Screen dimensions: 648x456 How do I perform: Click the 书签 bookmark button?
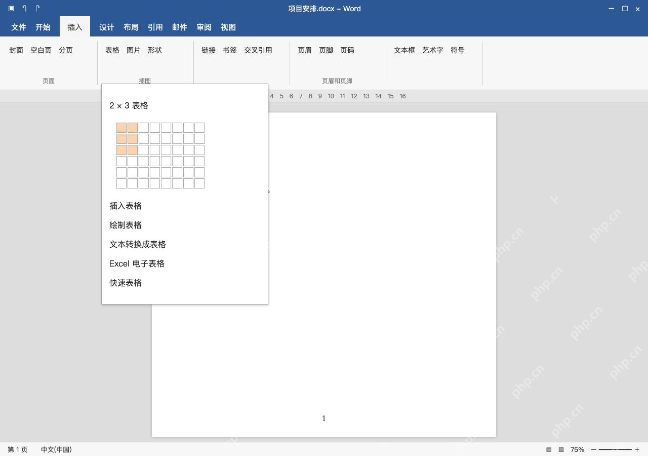tap(230, 50)
